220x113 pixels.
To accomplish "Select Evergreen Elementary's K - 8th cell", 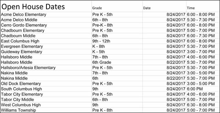I will [117, 46].
